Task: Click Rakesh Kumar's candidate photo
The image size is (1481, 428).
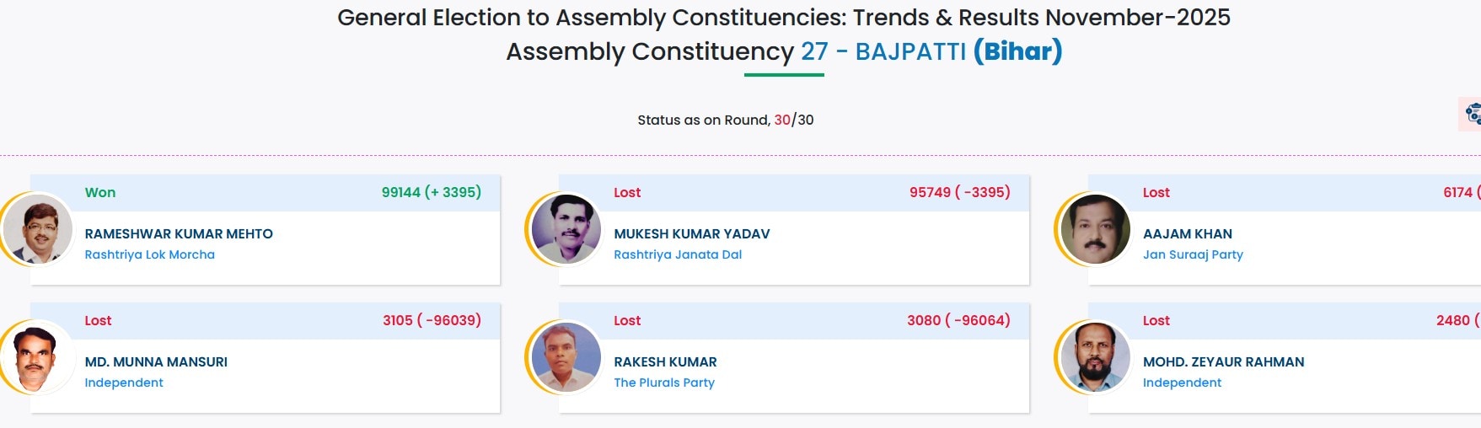Action: coord(566,357)
